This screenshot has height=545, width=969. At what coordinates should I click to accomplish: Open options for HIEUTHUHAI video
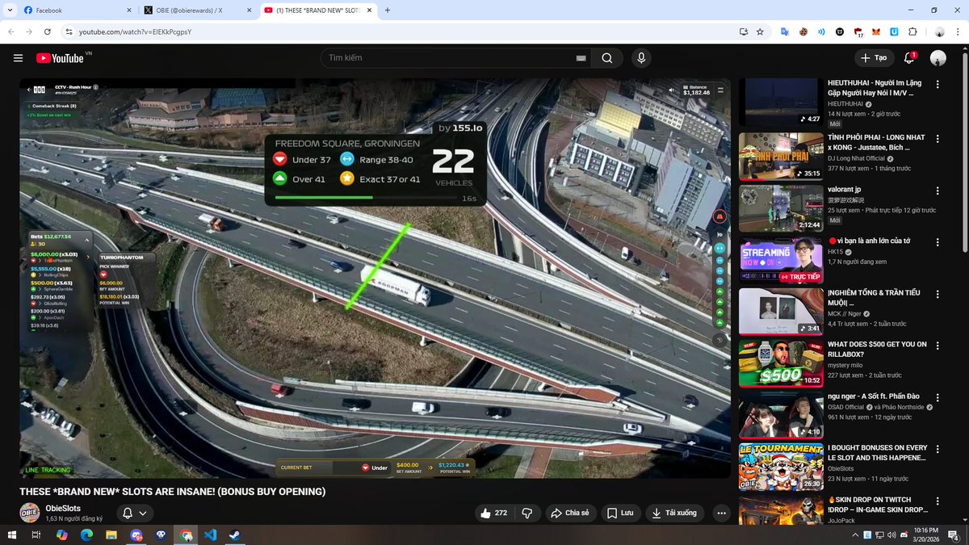point(938,84)
